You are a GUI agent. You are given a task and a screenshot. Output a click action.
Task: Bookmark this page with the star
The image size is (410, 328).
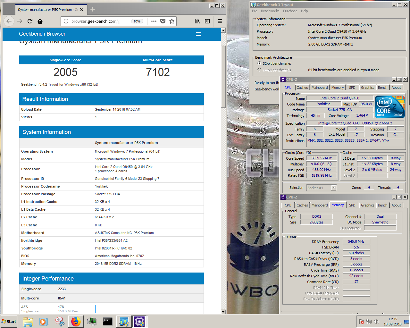172,21
